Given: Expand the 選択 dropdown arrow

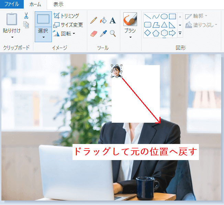Looking at the screenshot, I should (44, 37).
